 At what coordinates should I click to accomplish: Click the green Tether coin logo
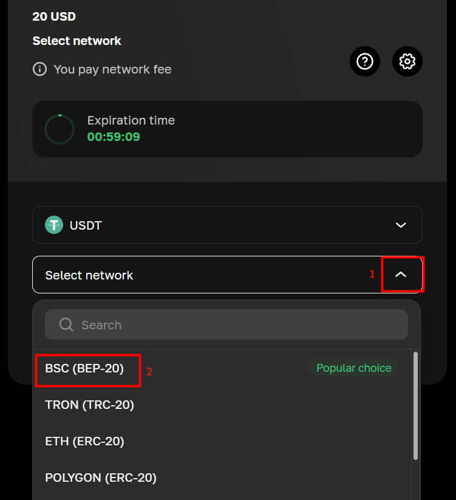[55, 225]
